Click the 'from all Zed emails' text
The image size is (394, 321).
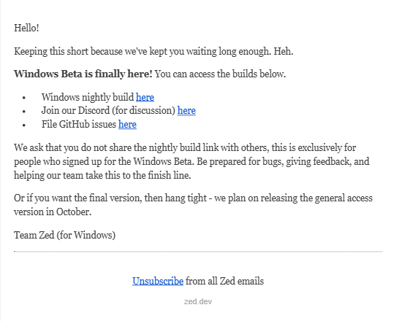(225, 281)
